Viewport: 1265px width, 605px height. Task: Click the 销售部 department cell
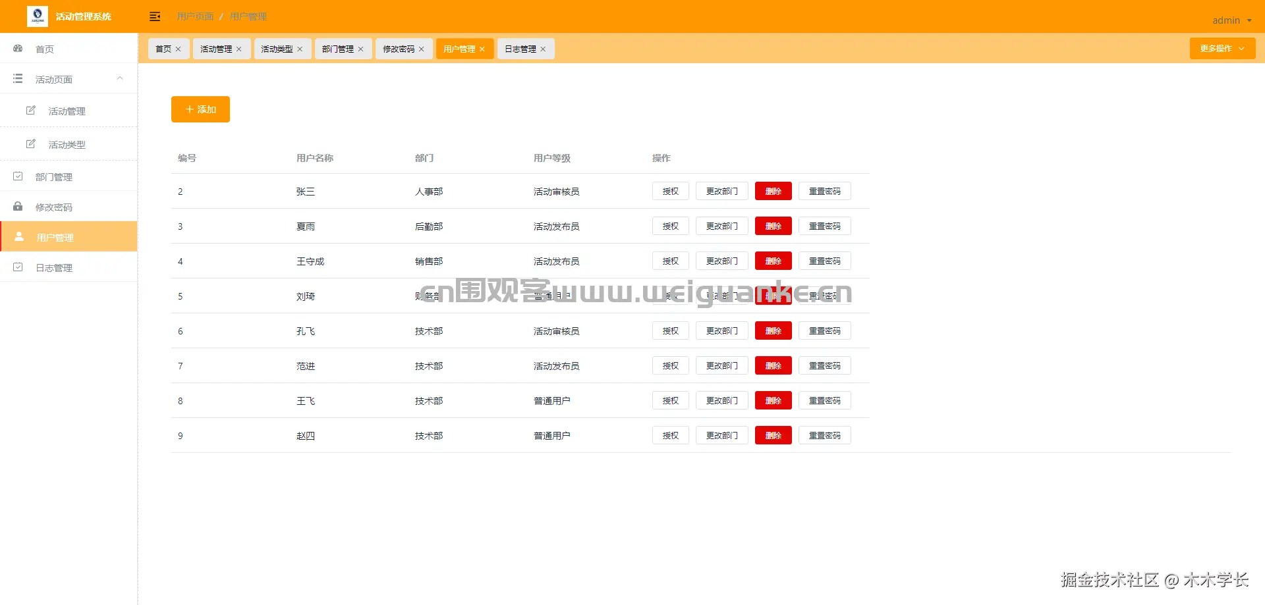click(x=429, y=261)
